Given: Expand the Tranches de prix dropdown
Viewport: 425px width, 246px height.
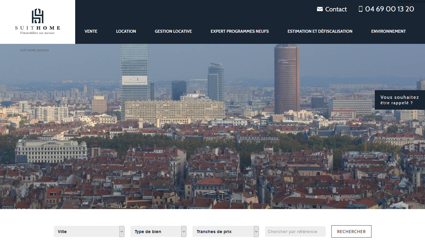Looking at the screenshot, I should (x=226, y=232).
